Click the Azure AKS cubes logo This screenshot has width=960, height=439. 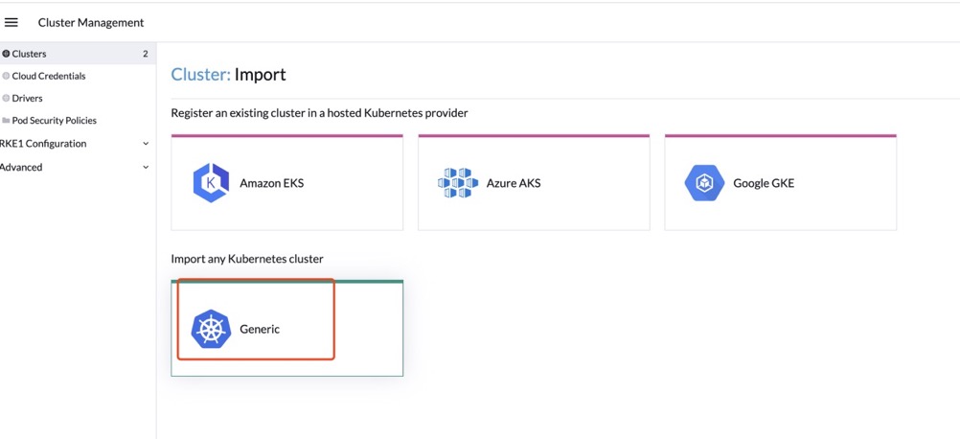pos(457,183)
